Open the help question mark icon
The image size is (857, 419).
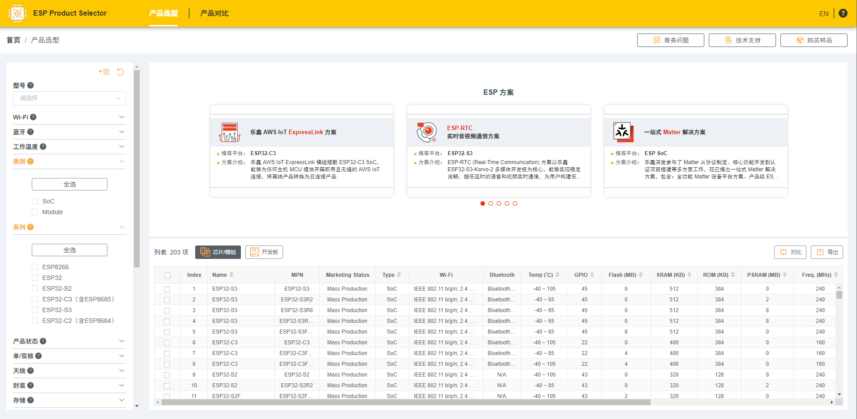[843, 13]
